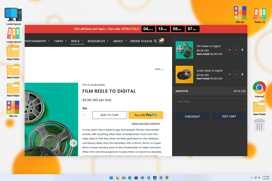Screen dimensions: 272x181
Task: Open the Win-rar icon below the New Folders
Action: point(13,109)
